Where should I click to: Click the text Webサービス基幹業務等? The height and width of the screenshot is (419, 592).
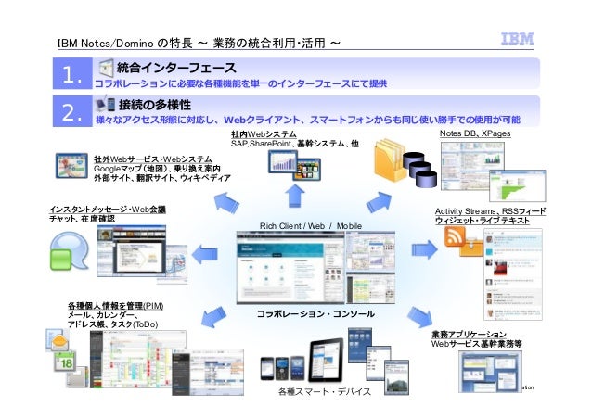(x=476, y=344)
